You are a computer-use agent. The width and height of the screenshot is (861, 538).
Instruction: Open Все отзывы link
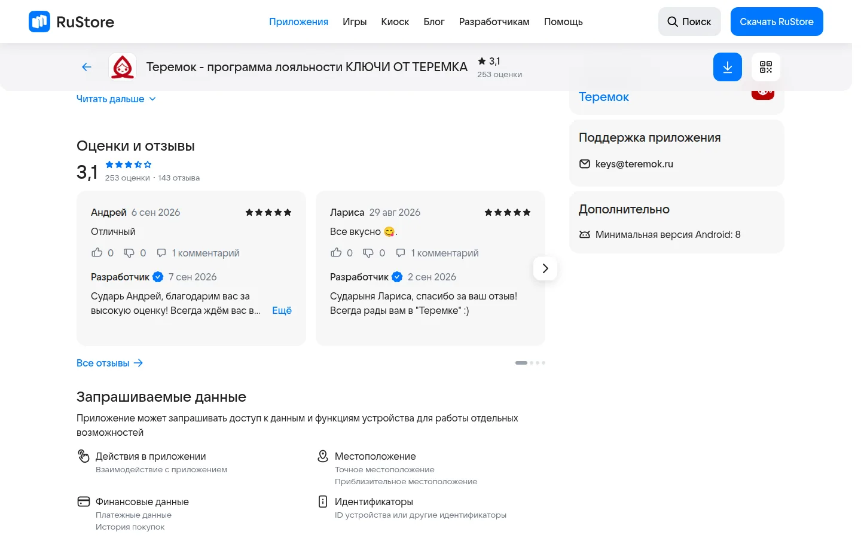tap(110, 363)
